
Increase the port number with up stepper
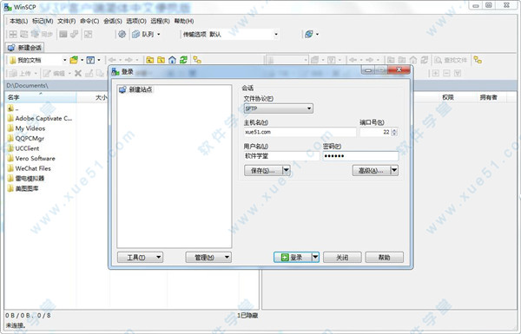(x=394, y=130)
